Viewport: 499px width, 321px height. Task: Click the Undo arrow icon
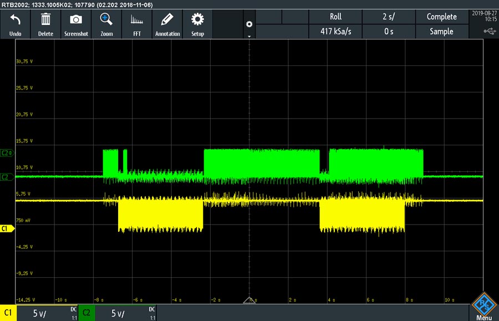(x=15, y=20)
